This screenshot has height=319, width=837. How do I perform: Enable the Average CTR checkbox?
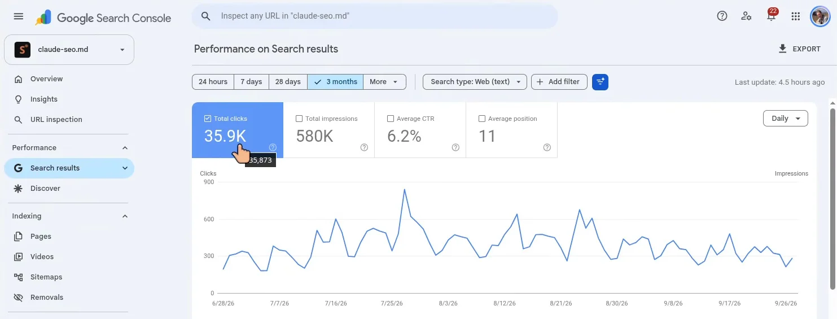coord(391,119)
